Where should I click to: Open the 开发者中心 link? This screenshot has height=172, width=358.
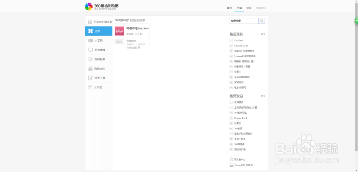240,159
